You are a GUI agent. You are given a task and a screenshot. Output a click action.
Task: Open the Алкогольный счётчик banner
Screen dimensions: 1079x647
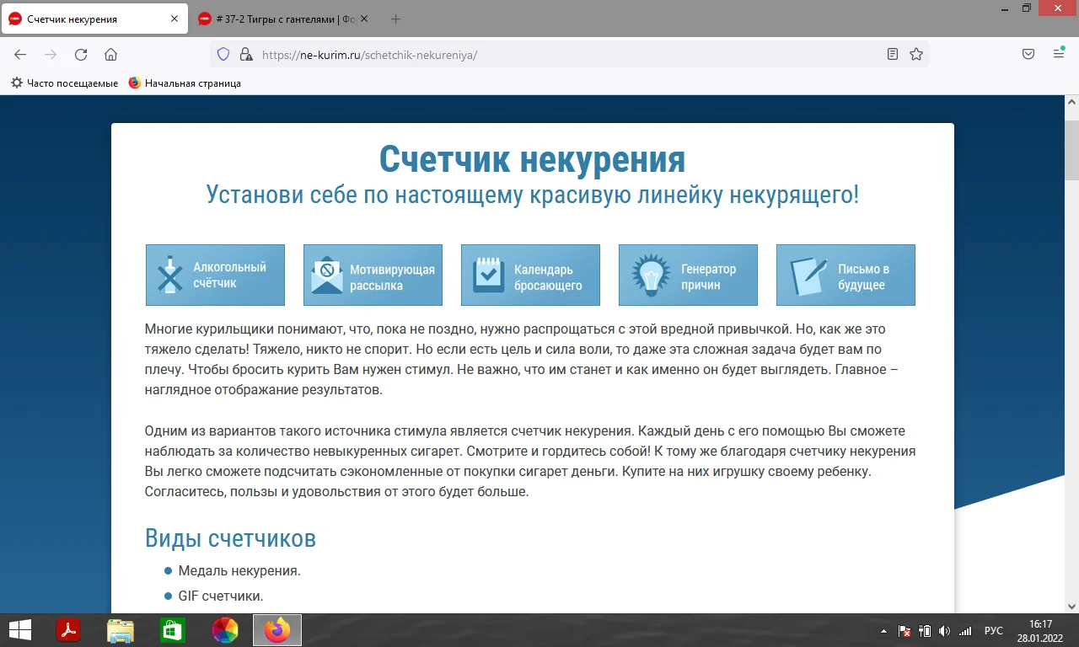(x=215, y=275)
